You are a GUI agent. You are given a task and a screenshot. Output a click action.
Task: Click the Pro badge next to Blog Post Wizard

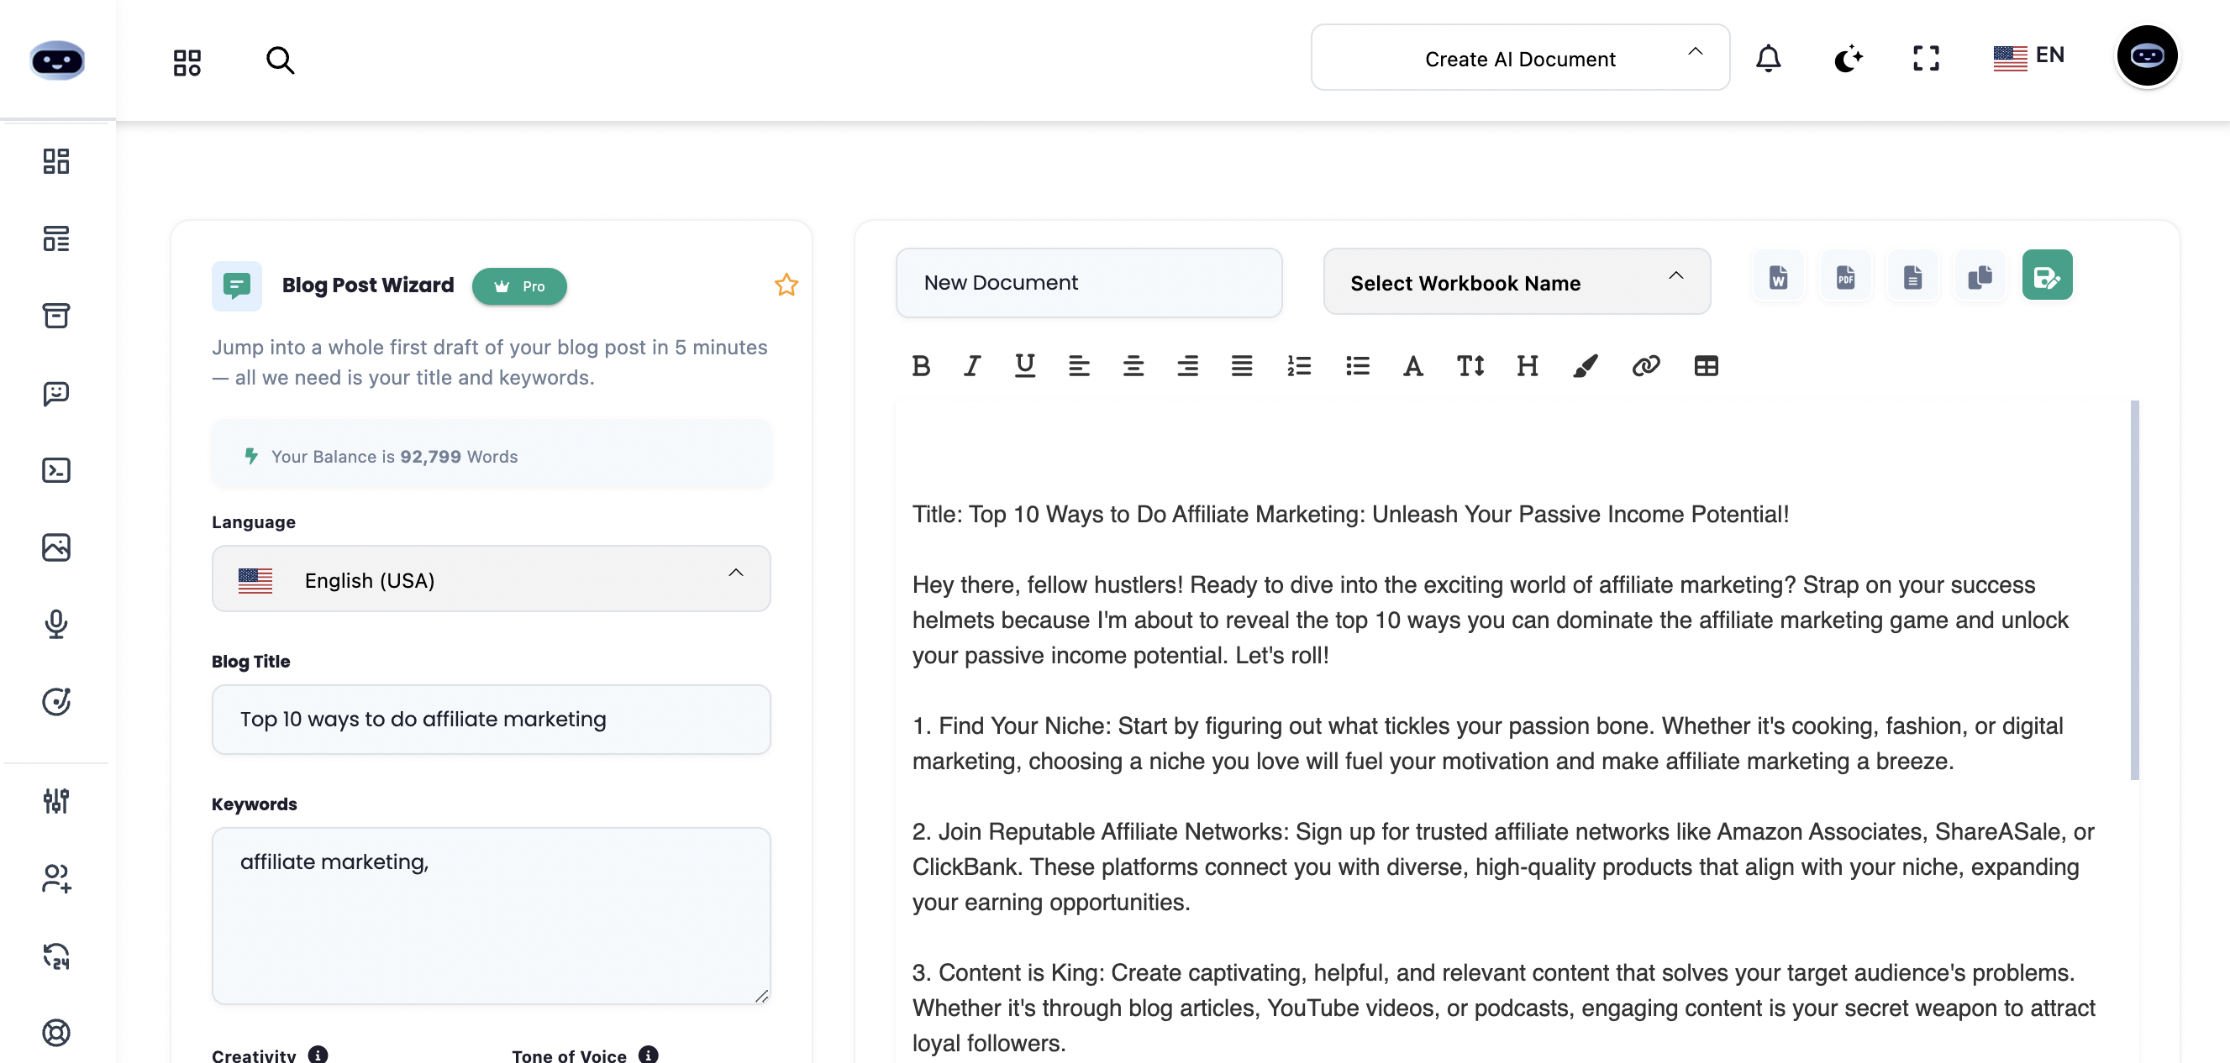(518, 285)
